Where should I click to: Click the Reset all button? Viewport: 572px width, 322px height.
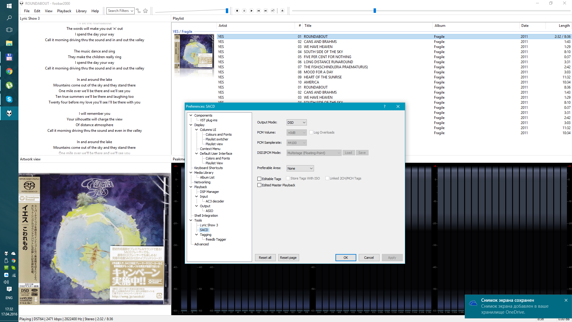[265, 258]
